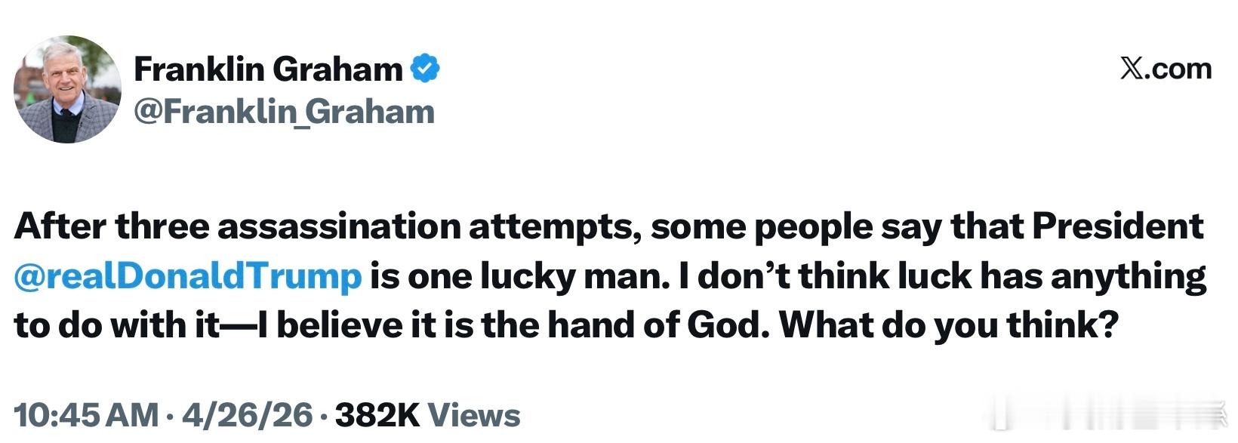The image size is (1238, 443).
Task: Click the 382K view count number
Action: click(x=377, y=415)
